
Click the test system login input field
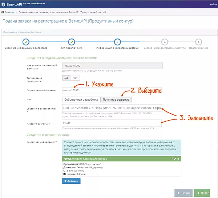[87, 90]
